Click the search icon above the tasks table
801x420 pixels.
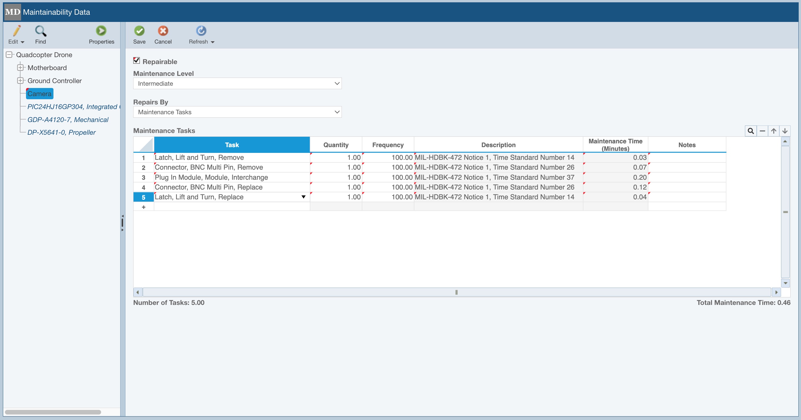[x=751, y=131]
